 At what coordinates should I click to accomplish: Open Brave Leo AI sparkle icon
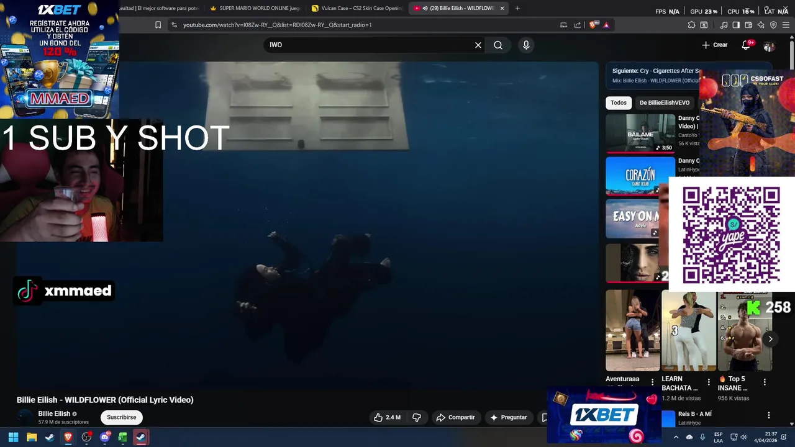761,25
